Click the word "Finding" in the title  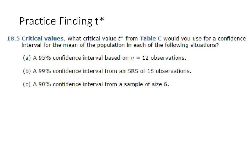click(76, 21)
